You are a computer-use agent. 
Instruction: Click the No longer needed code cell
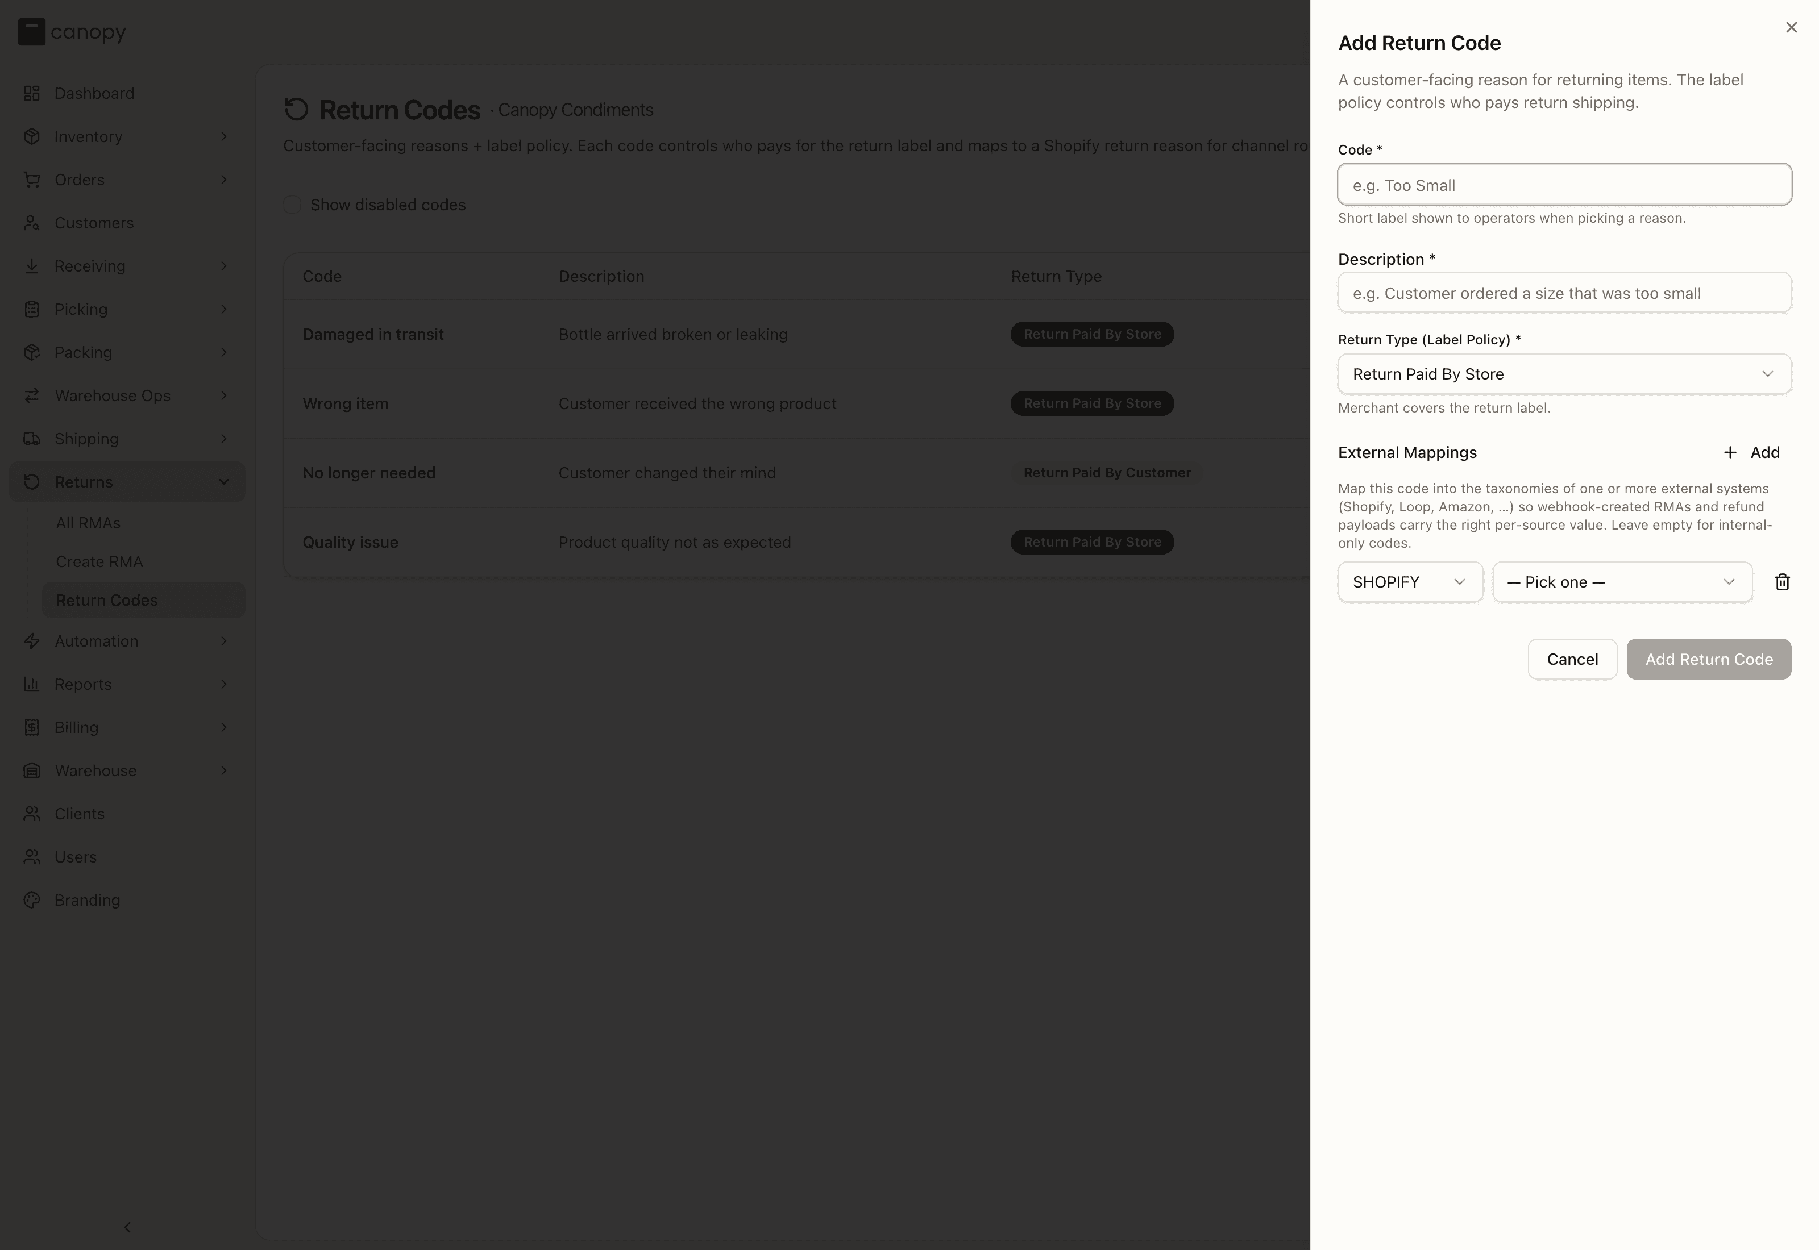tap(369, 473)
